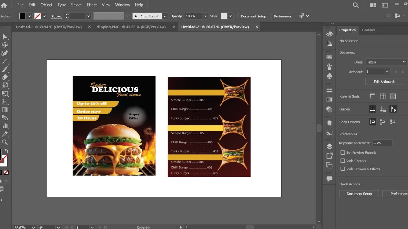Viewport: 408px width, 229px height.
Task: Open the Object menu
Action: click(46, 5)
